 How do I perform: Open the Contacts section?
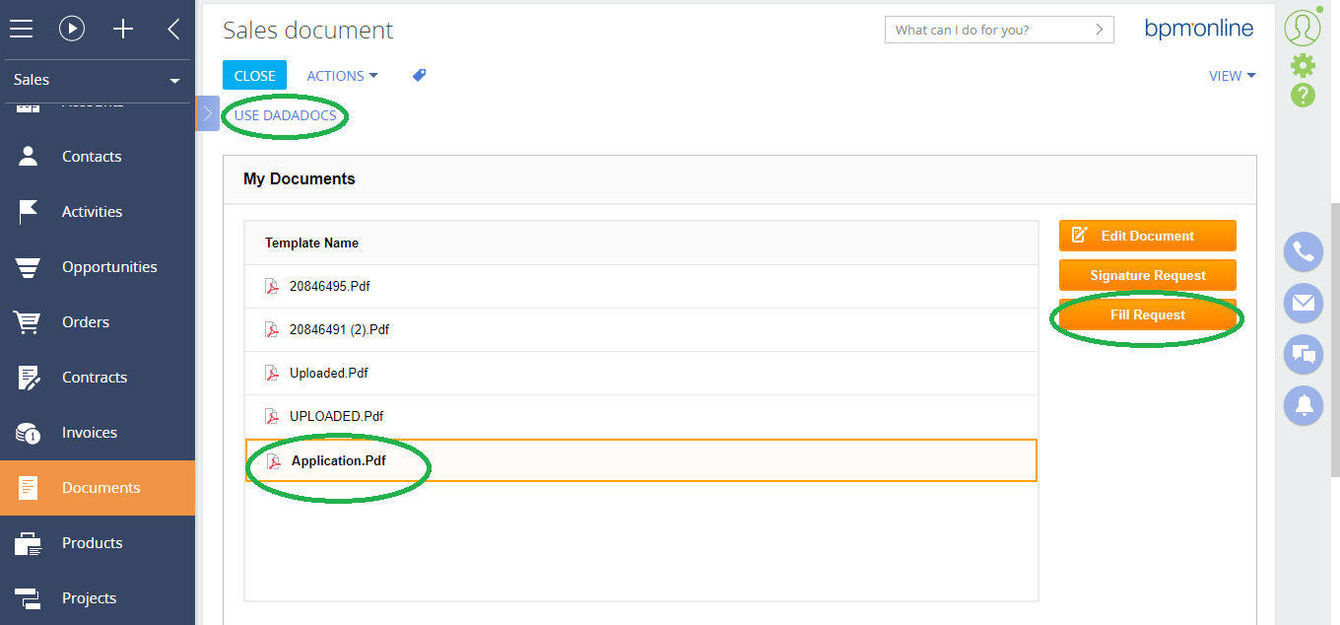(98, 157)
